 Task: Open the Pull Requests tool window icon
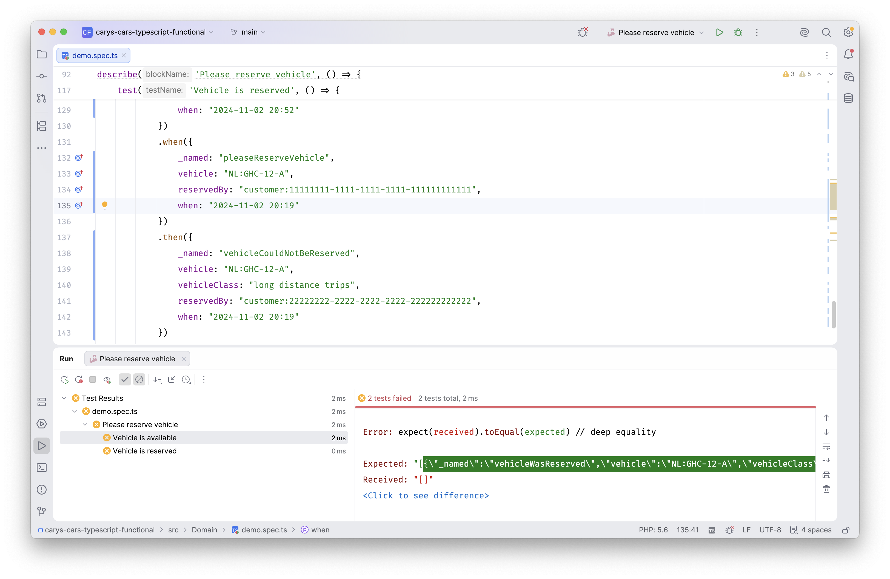(41, 98)
